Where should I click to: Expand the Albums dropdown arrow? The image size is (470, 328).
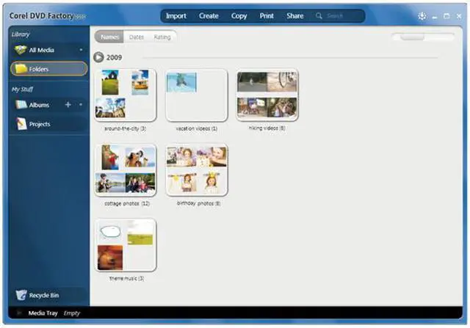pos(81,104)
